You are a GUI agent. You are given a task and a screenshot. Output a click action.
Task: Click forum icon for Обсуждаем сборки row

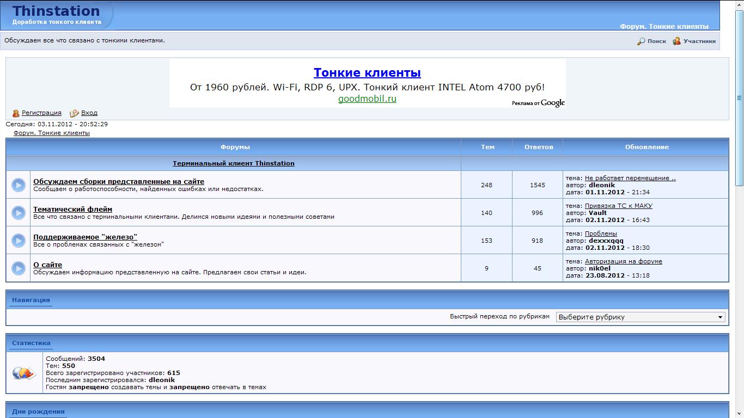point(19,185)
